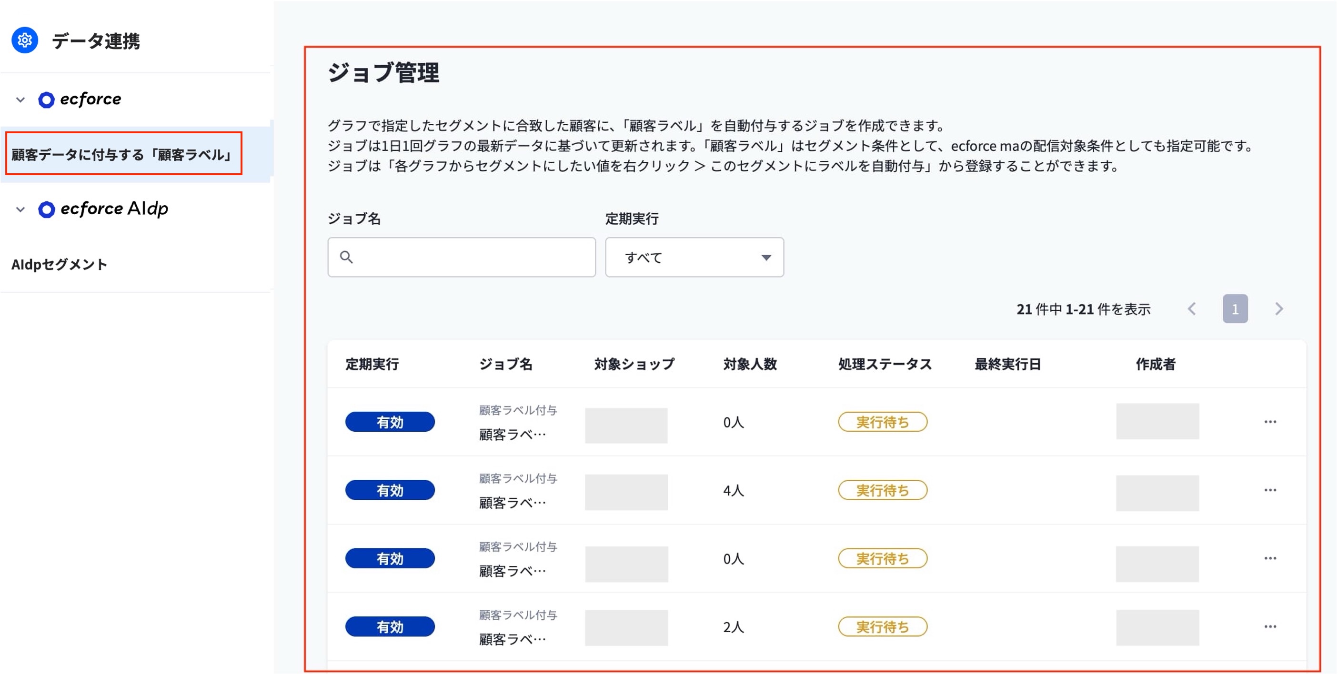This screenshot has height=674, width=1338.
Task: Open the 定期実行 すべて dropdown
Action: pyautogui.click(x=694, y=257)
